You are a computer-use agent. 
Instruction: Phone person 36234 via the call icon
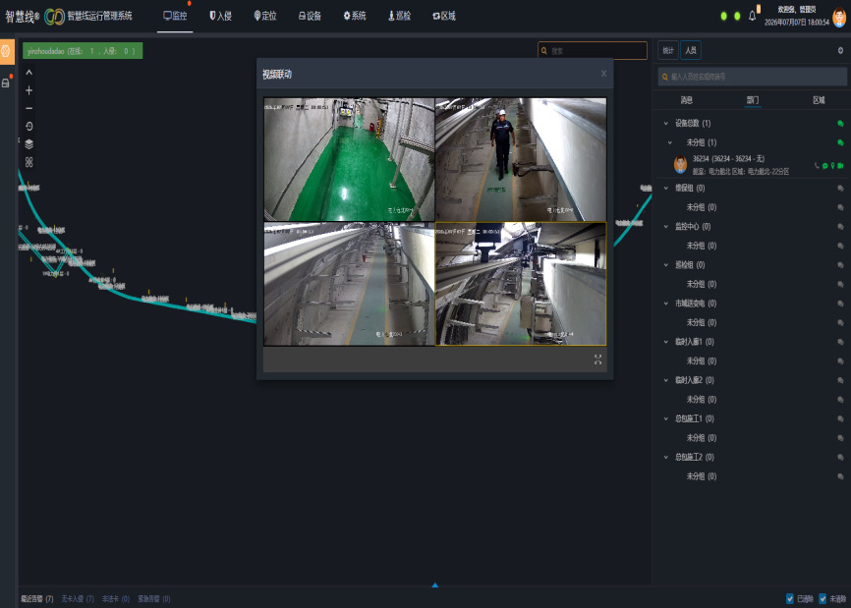pos(817,166)
